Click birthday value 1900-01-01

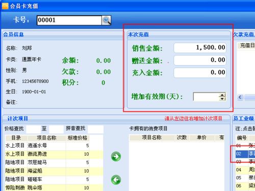point(34,92)
